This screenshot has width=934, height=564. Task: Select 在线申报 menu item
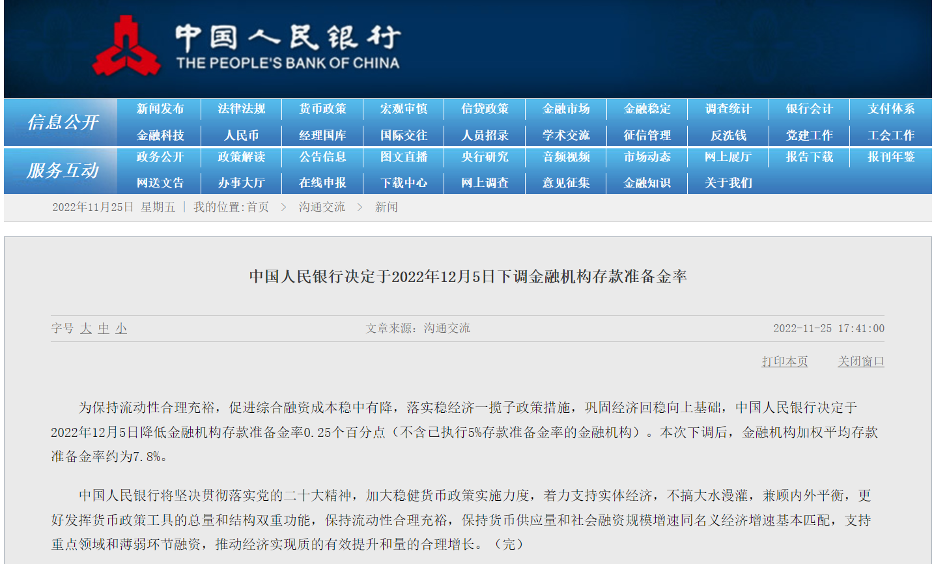(322, 183)
